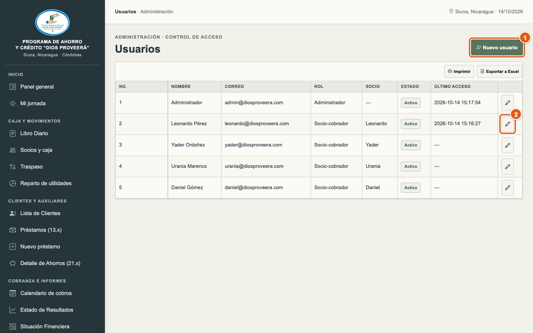Screen dimensions: 533x333
Task: Open Reparto de utilidades
Action: tap(52, 183)
